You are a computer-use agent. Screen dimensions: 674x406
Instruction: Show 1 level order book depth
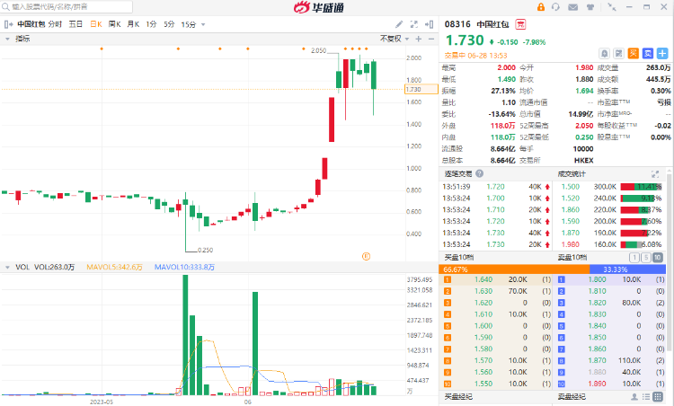coord(634,258)
